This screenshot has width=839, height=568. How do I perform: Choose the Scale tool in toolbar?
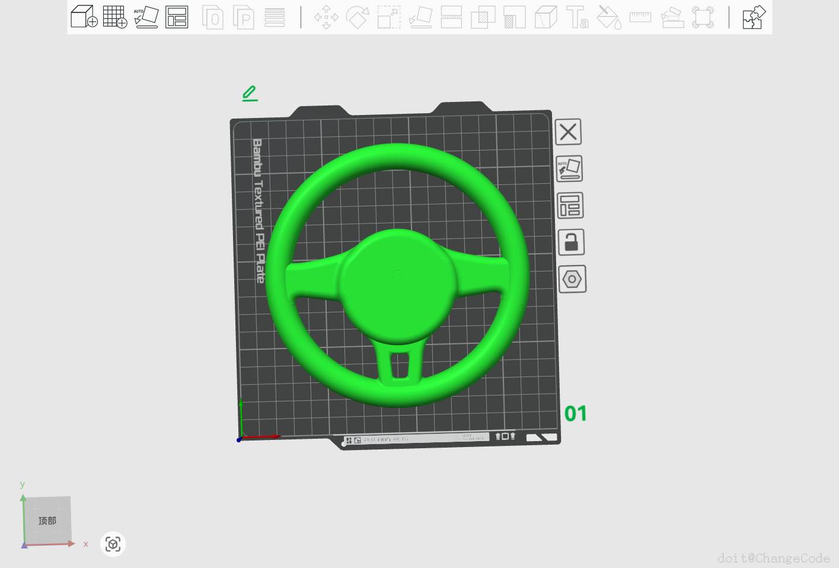(x=389, y=17)
